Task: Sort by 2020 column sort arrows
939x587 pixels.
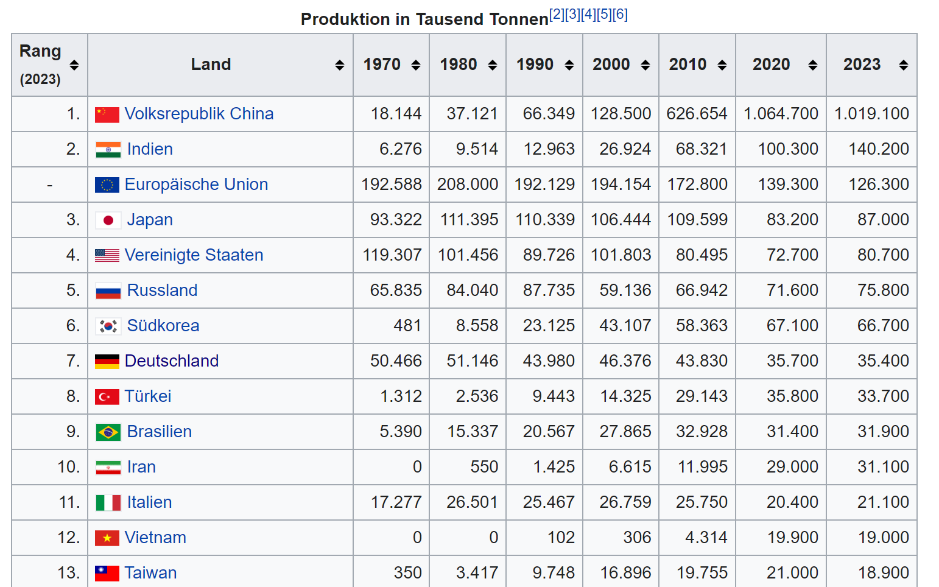Action: tap(813, 65)
